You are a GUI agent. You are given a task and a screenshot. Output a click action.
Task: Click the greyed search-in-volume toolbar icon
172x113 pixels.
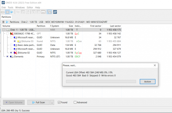(x=23, y=12)
